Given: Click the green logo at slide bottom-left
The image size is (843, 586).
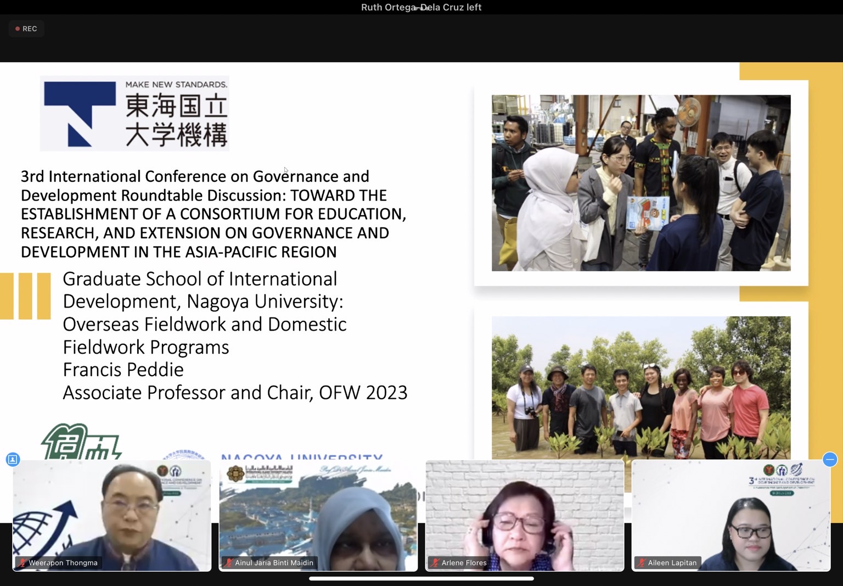Looking at the screenshot, I should (81, 442).
